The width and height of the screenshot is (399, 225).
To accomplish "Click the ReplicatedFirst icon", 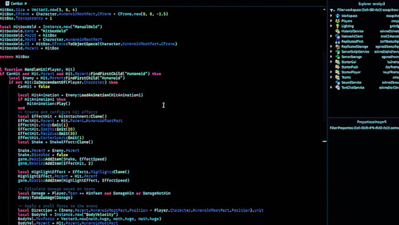I will (337, 41).
